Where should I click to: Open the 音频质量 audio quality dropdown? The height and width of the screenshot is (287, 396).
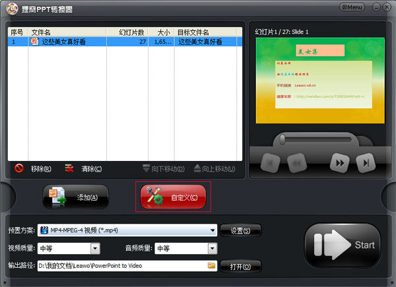[186, 249]
